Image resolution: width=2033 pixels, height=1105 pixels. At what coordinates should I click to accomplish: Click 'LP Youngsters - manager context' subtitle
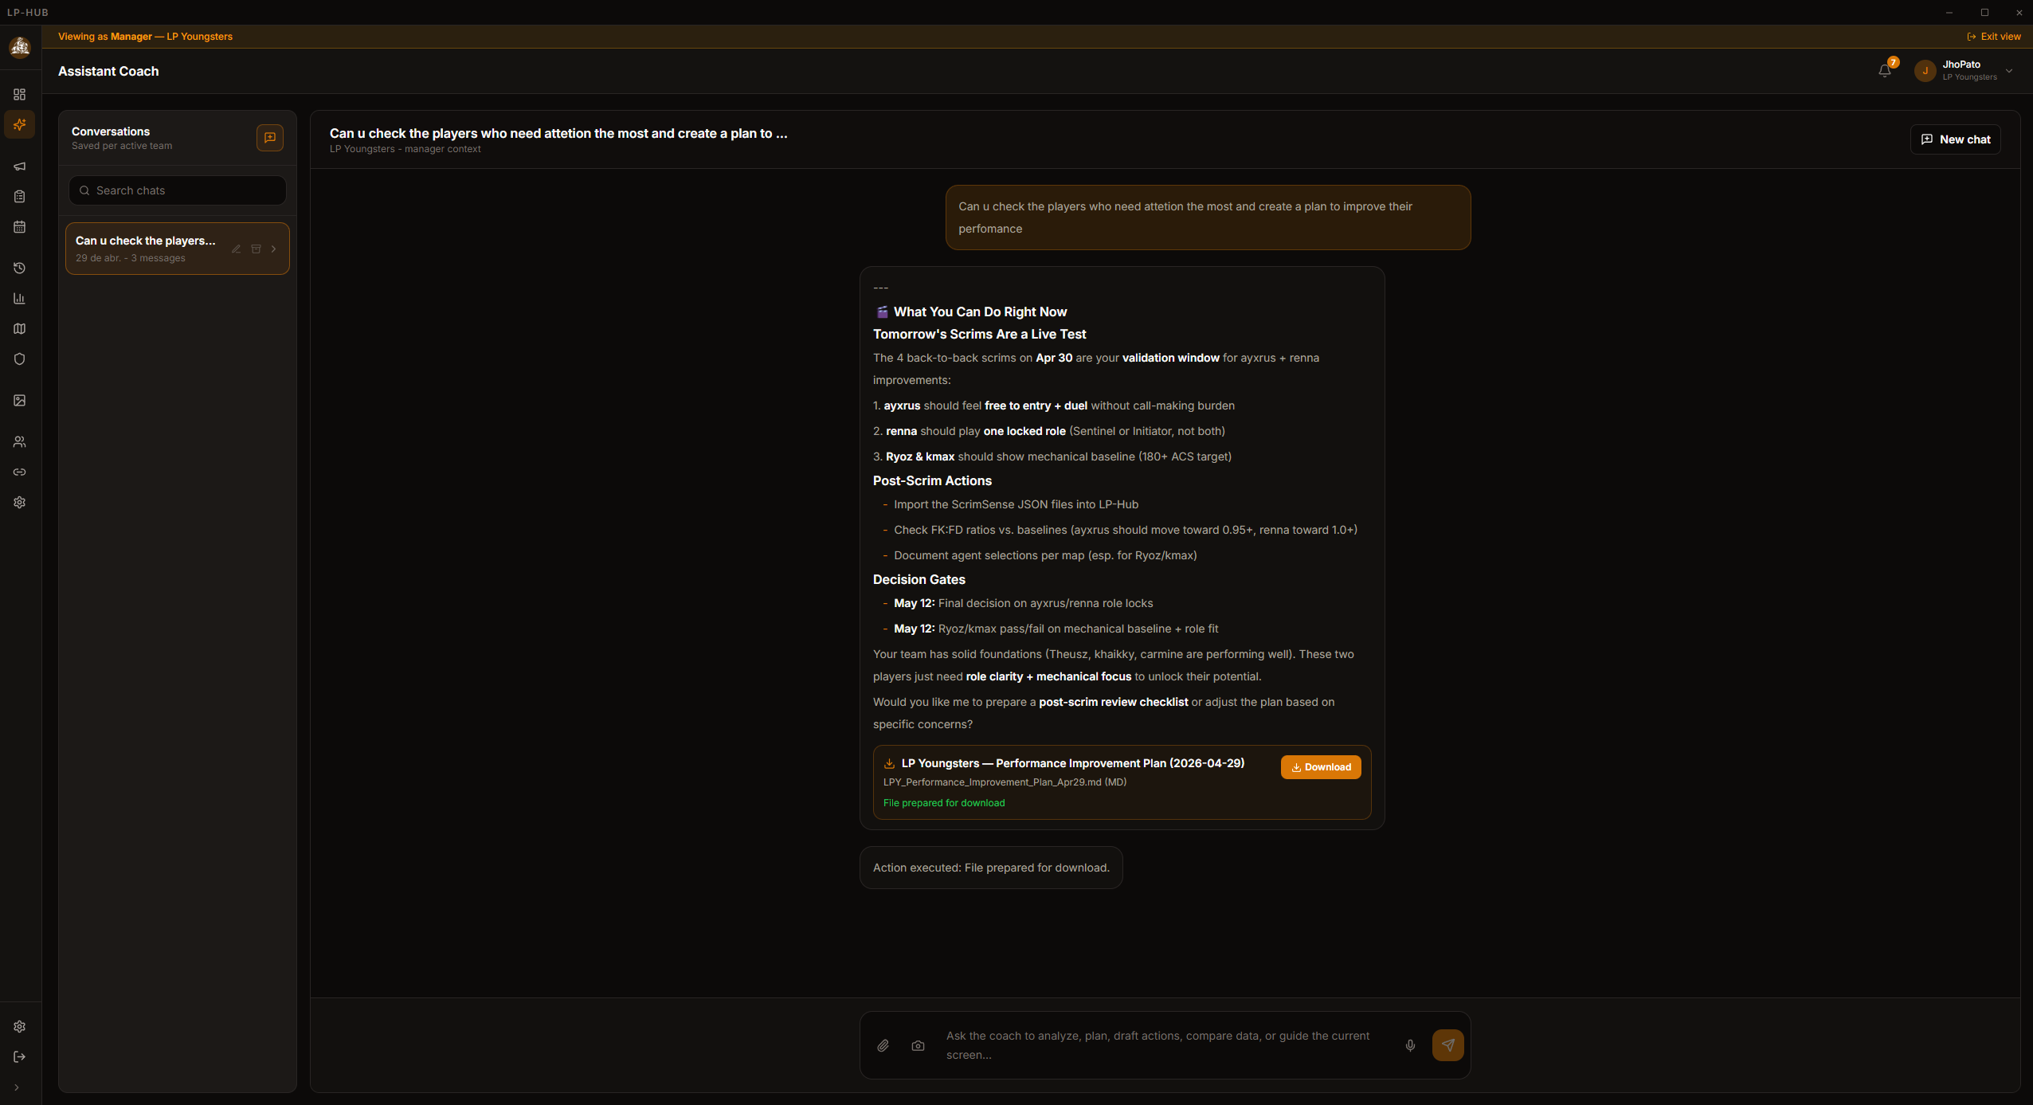405,149
